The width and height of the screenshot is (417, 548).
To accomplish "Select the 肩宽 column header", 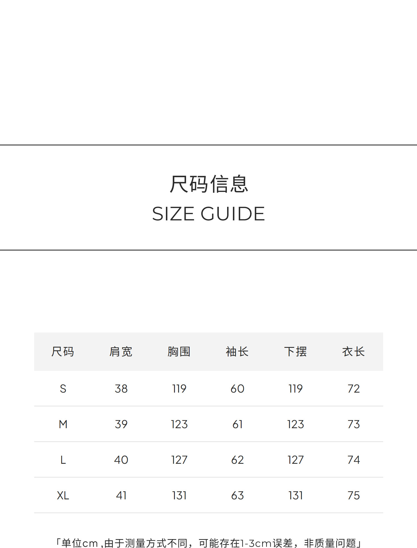I will coord(121,352).
